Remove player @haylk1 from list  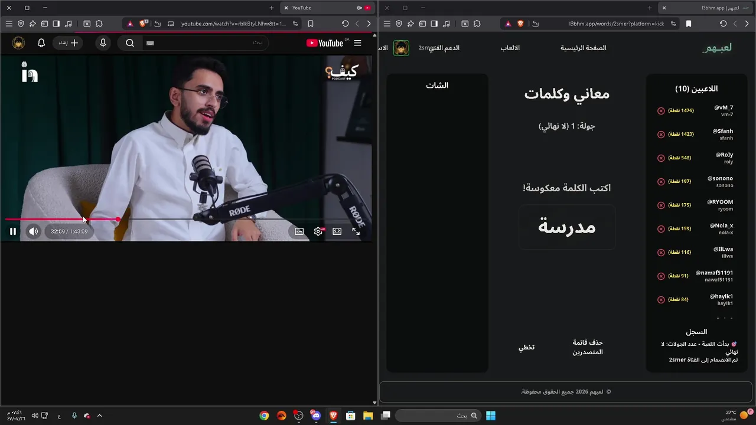click(x=661, y=300)
